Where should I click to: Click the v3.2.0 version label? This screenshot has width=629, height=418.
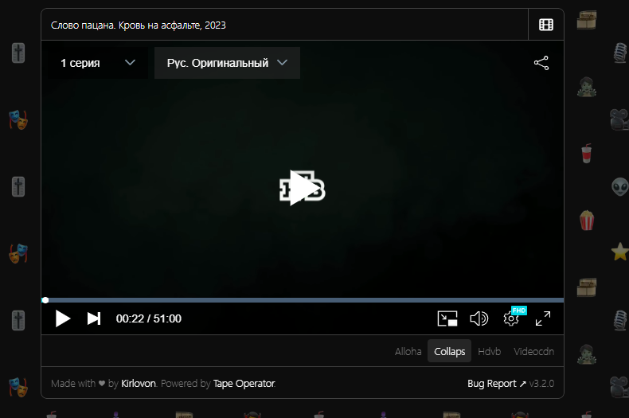541,384
